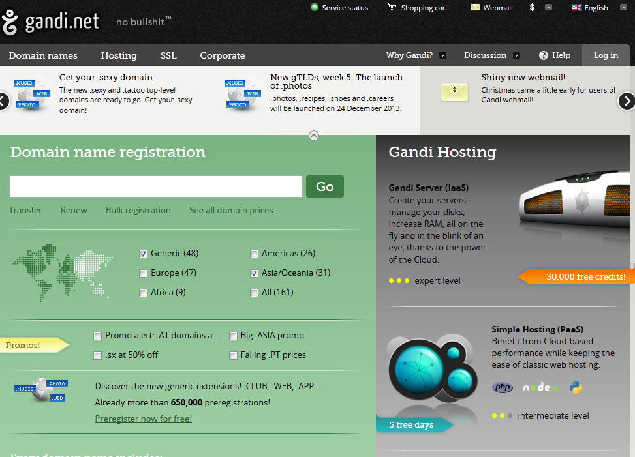Image resolution: width=635 pixels, height=457 pixels.
Task: Open the See all domain prices link
Action: (x=231, y=211)
